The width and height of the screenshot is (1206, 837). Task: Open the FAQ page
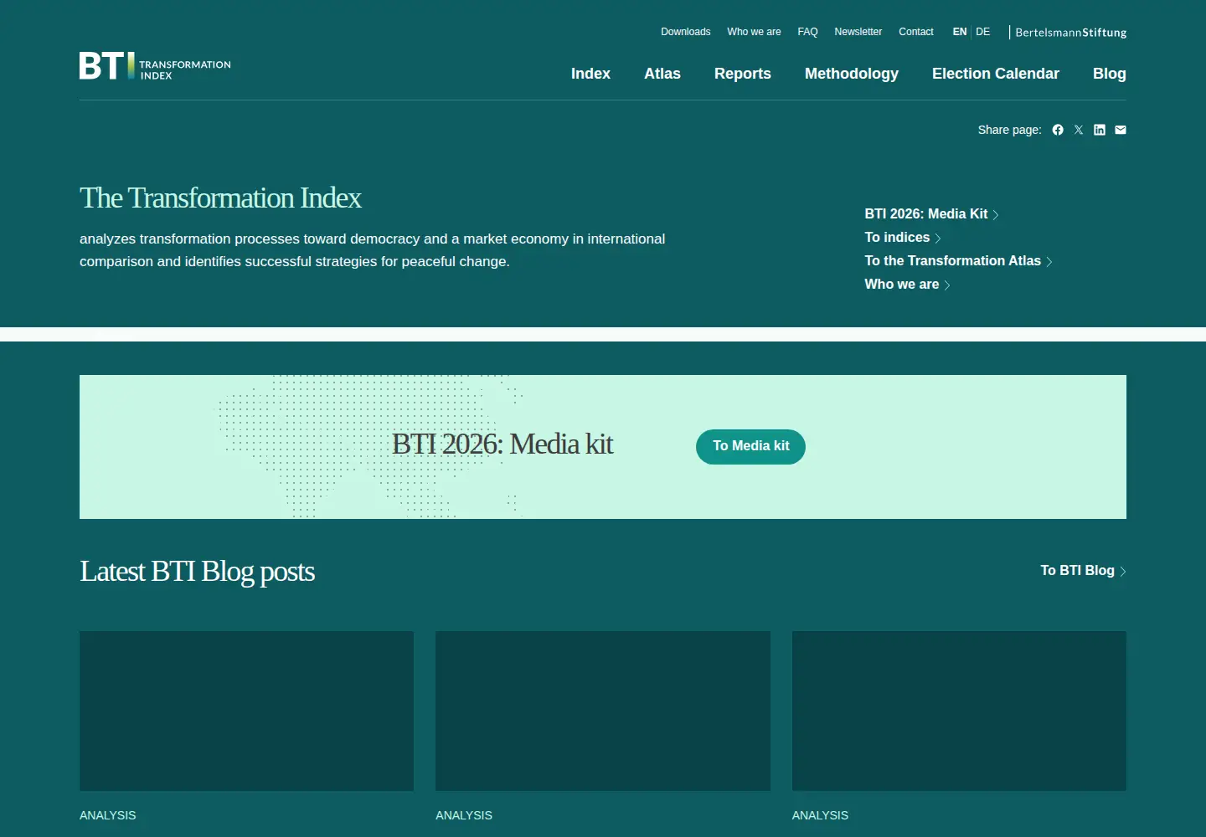coord(807,32)
